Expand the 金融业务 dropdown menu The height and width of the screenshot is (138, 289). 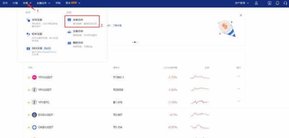coord(43,3)
